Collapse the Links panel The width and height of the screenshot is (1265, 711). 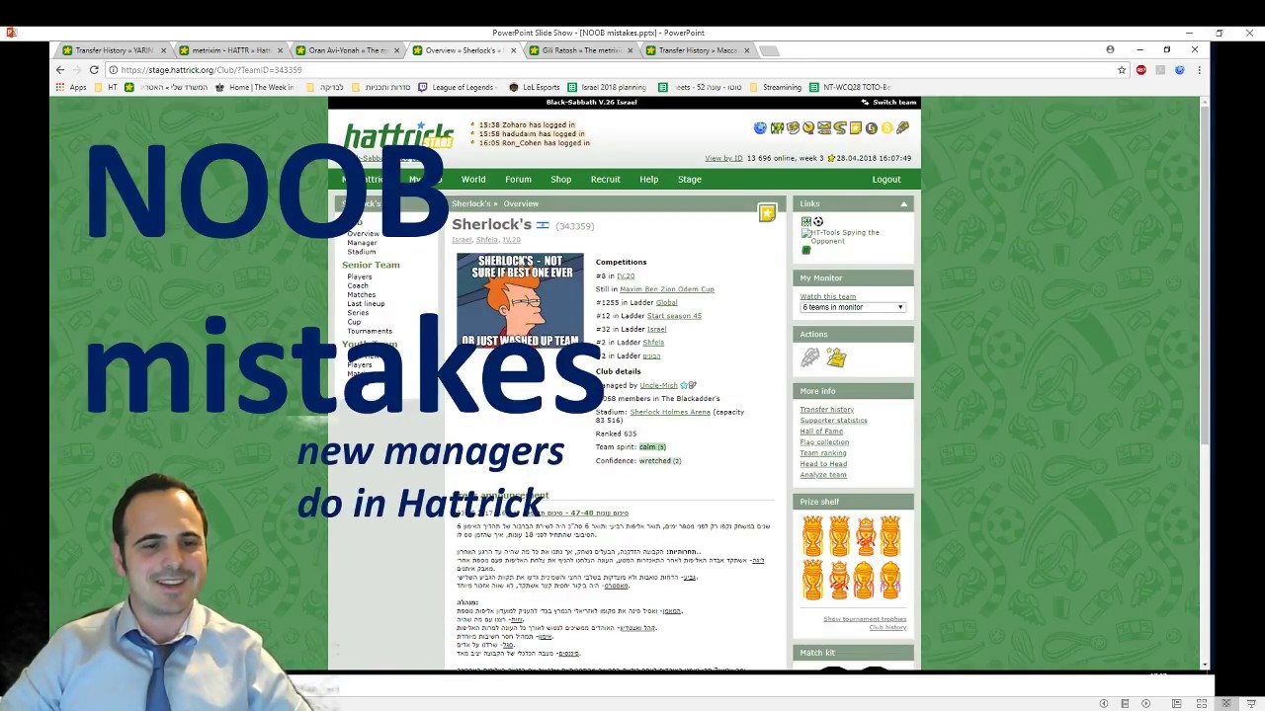(x=903, y=204)
